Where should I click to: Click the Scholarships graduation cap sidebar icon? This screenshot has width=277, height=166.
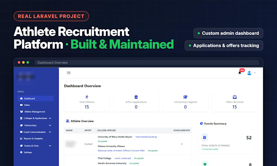21,125
